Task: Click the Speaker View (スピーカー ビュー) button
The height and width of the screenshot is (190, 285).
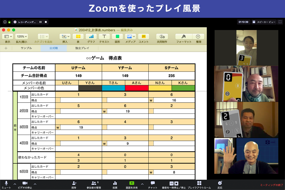Action: point(264,22)
